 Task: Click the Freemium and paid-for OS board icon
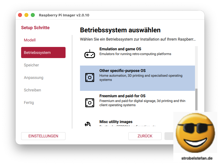coord(90,103)
